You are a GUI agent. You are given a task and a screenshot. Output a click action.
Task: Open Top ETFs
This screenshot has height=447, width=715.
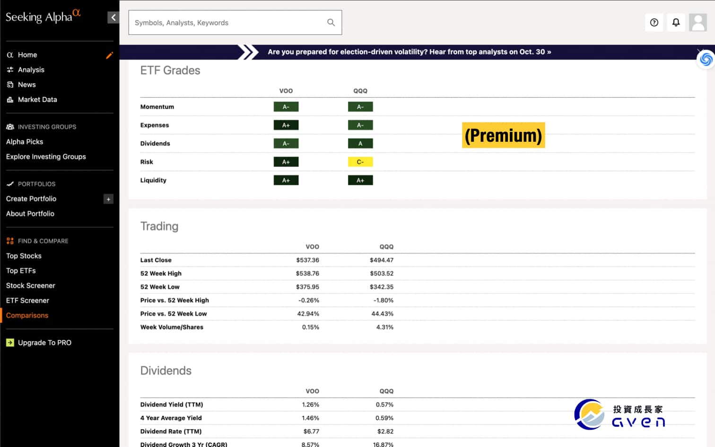[21, 271]
